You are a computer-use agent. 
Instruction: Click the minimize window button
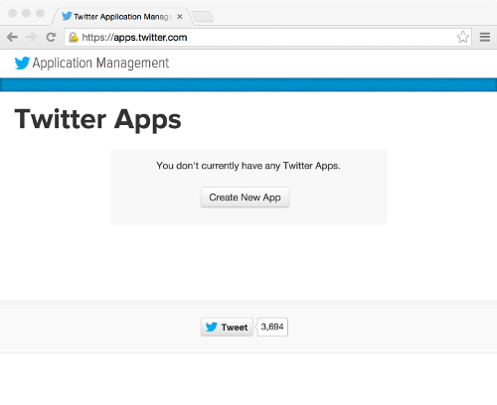coord(27,13)
